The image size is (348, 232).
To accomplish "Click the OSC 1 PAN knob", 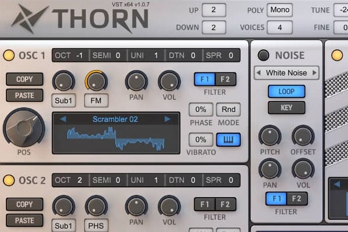I will pos(136,81).
